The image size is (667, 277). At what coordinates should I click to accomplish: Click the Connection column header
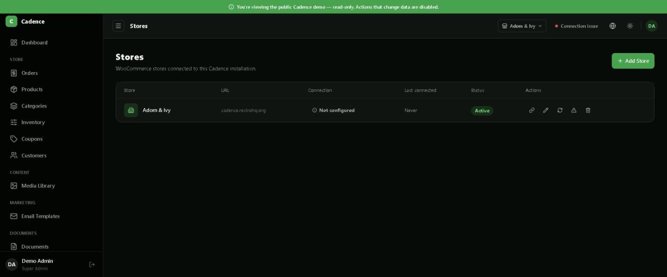(x=320, y=90)
